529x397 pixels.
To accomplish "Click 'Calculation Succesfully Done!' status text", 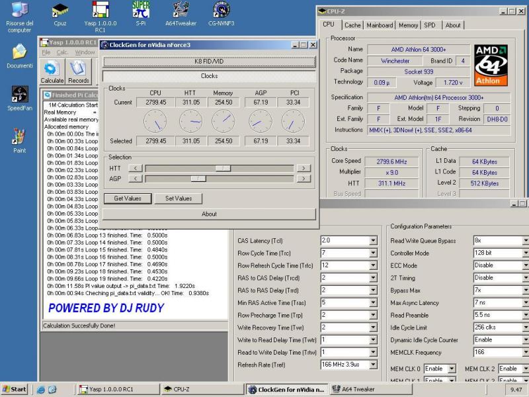I will point(79,326).
